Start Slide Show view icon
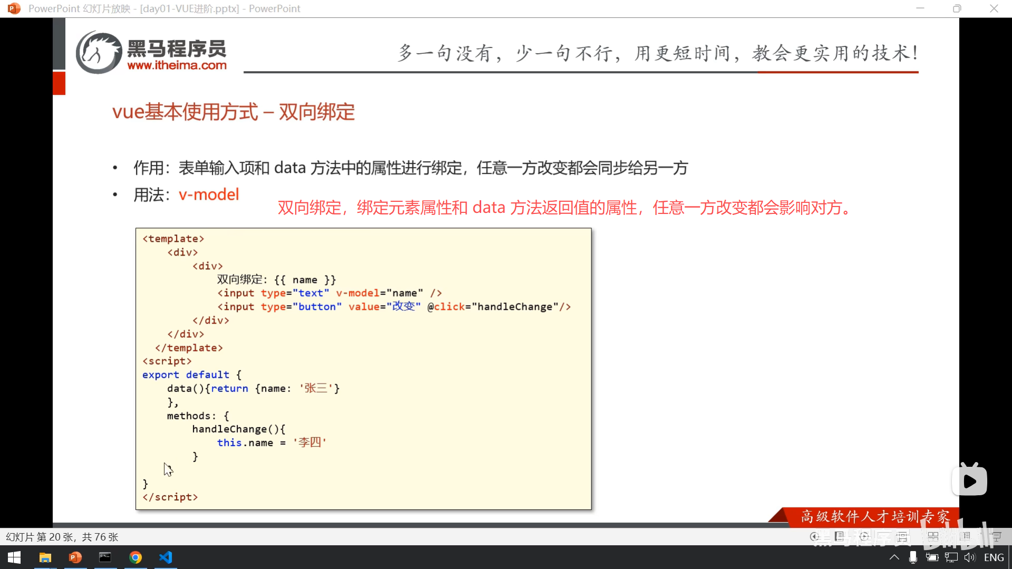This screenshot has width=1012, height=569. click(996, 536)
